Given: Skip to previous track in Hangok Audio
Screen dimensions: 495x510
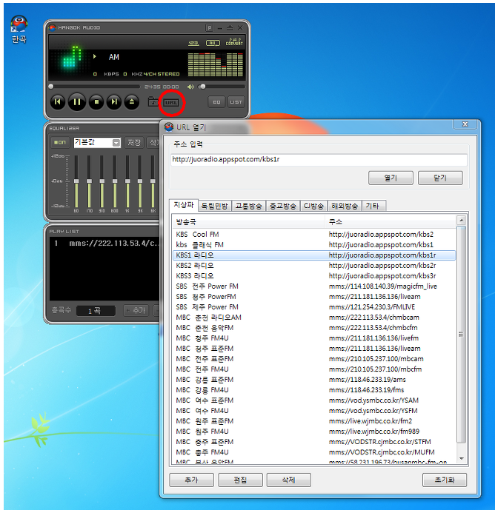Looking at the screenshot, I should (x=58, y=102).
